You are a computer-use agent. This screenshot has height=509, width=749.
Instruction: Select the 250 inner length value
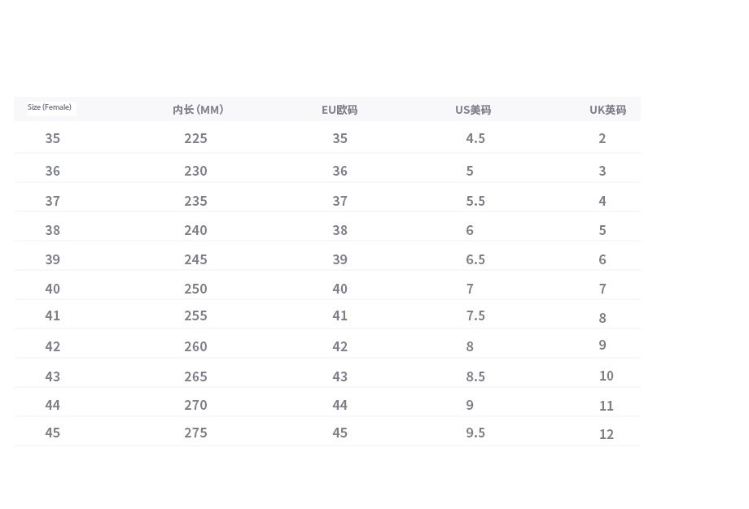(195, 289)
